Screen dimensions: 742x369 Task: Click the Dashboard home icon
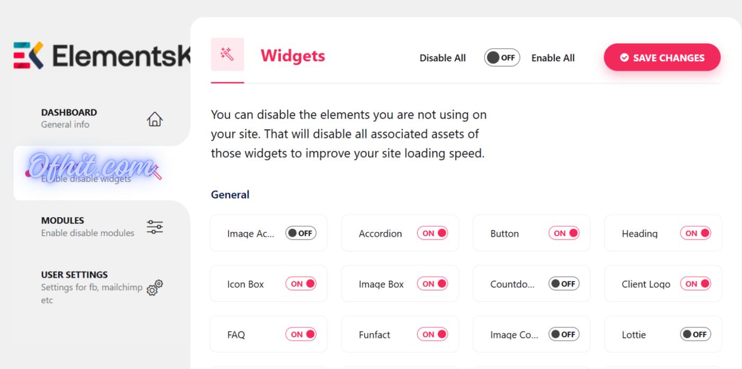tap(155, 119)
